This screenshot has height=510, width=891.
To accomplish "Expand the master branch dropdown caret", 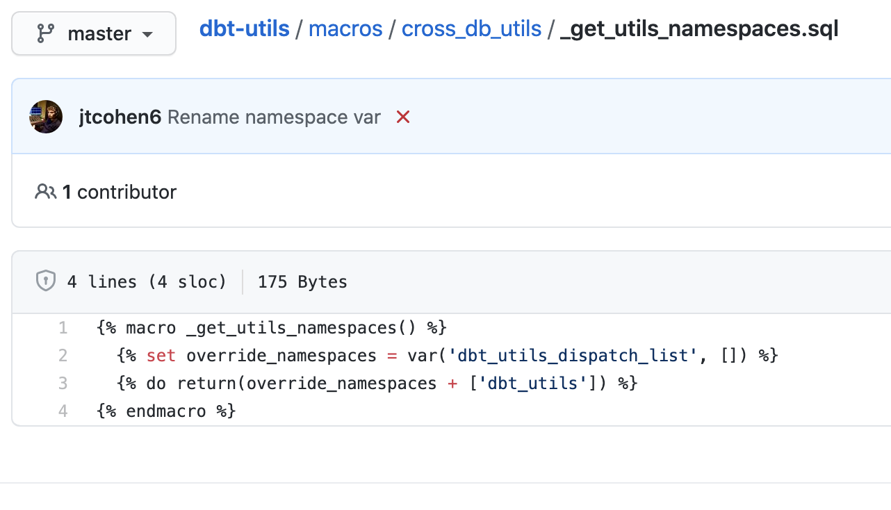I will (x=147, y=34).
